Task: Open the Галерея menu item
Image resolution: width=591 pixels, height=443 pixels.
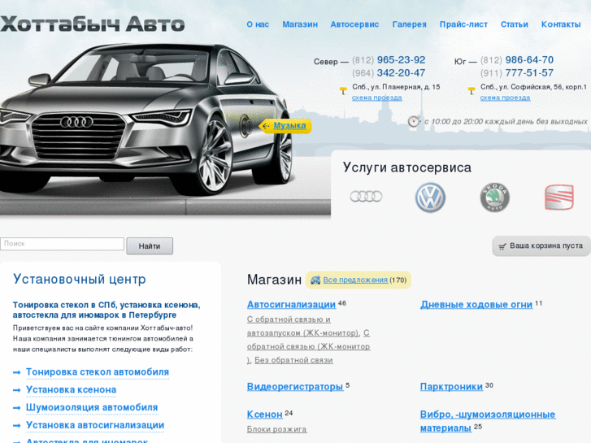Action: [410, 24]
